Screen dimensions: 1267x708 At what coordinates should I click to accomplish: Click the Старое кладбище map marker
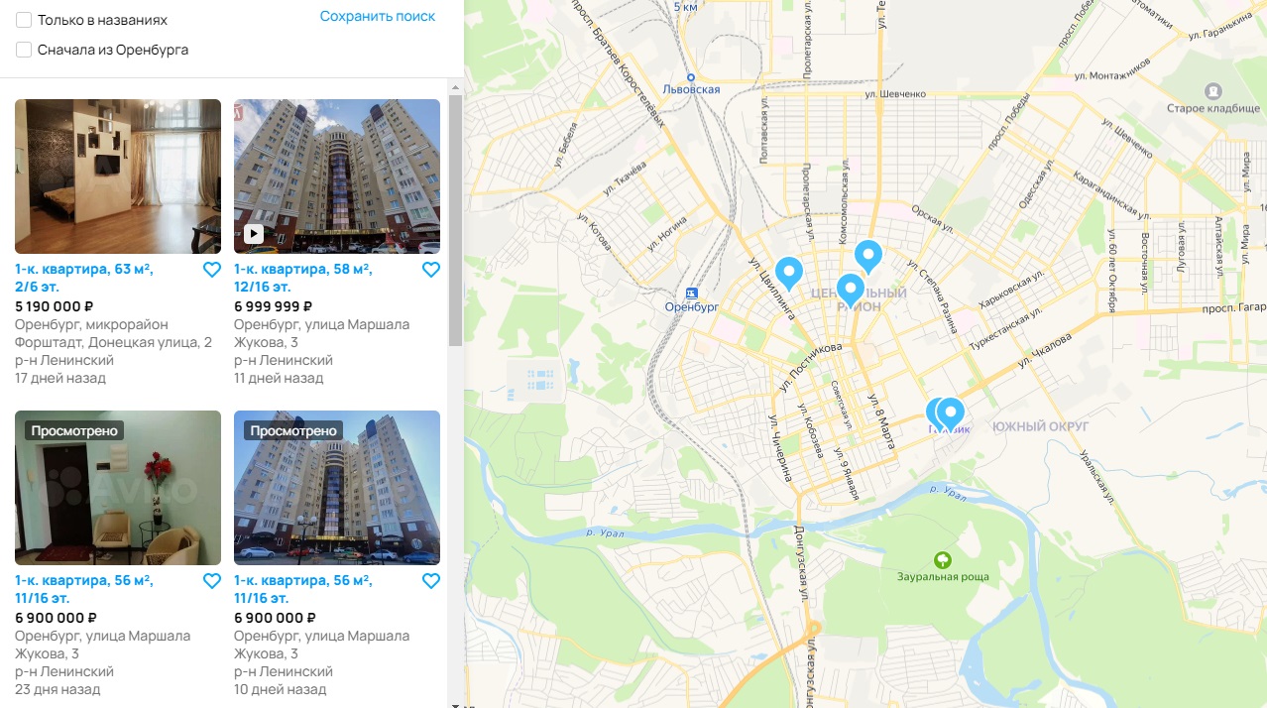pos(1212,91)
